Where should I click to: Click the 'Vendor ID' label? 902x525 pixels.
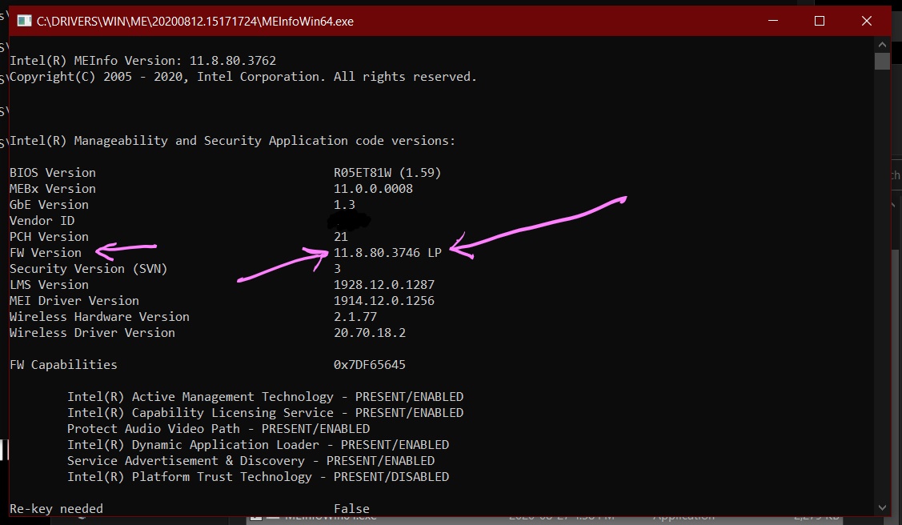(x=42, y=221)
